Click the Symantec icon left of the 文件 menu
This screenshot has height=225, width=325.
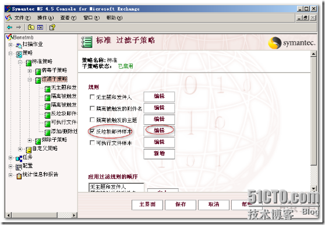coord(8,18)
